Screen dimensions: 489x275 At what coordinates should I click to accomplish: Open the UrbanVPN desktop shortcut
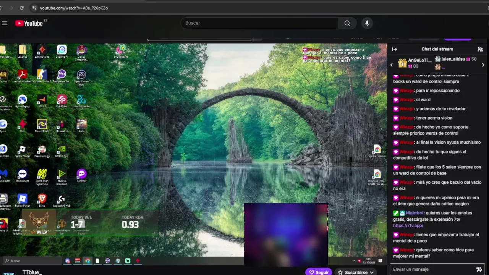(62, 126)
